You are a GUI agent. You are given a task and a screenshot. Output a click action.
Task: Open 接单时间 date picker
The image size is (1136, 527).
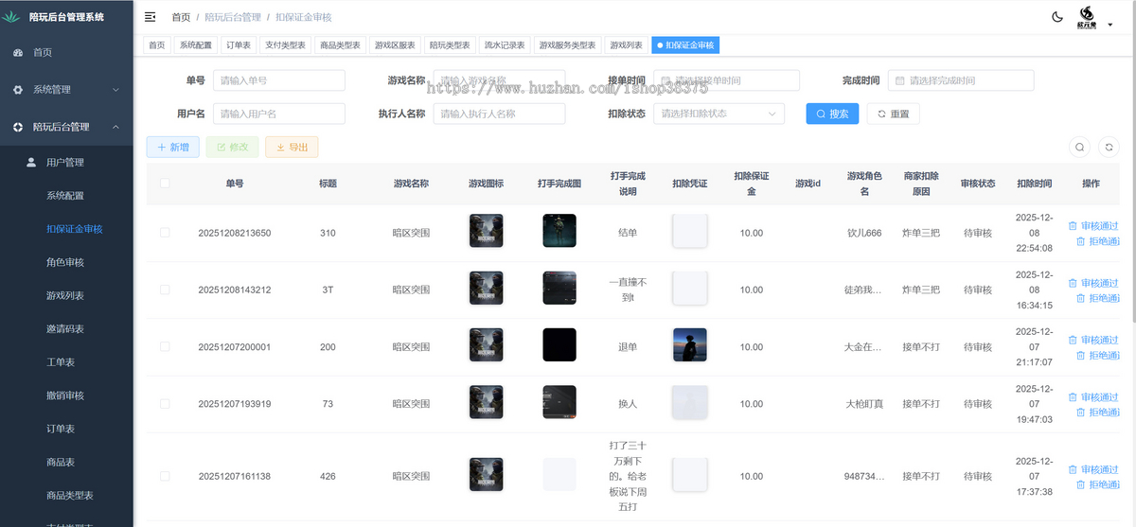coord(726,80)
